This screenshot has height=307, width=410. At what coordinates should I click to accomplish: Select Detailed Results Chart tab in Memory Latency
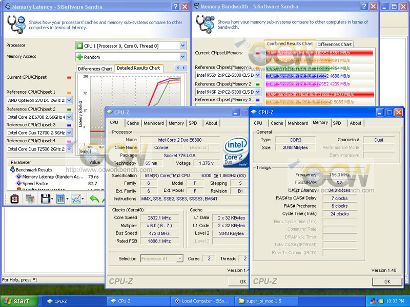(138, 68)
